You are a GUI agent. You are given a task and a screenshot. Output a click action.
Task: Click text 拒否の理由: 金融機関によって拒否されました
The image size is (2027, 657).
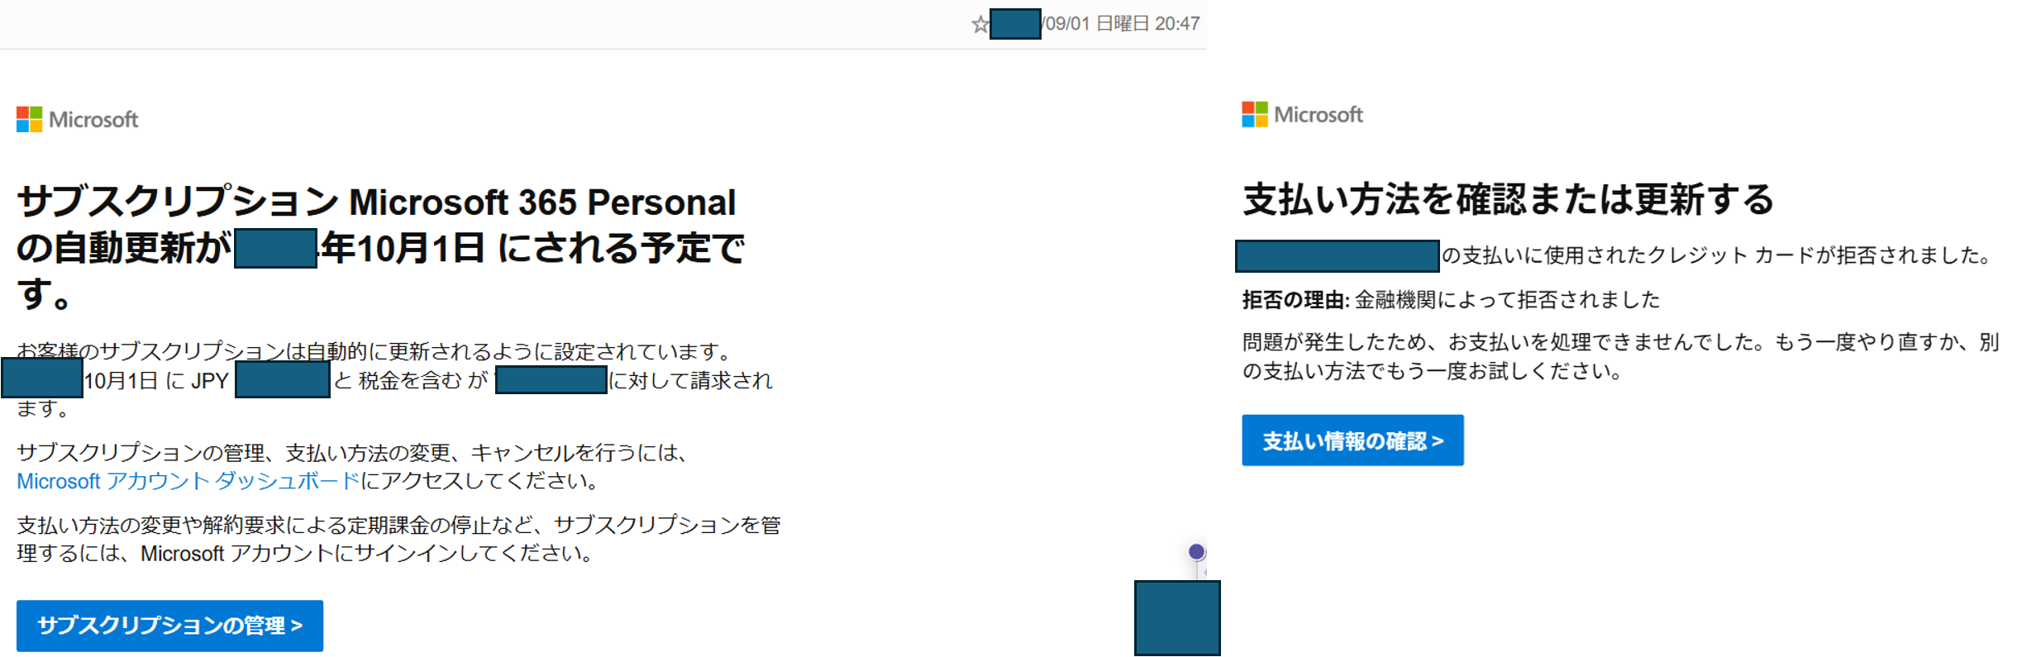[1451, 300]
